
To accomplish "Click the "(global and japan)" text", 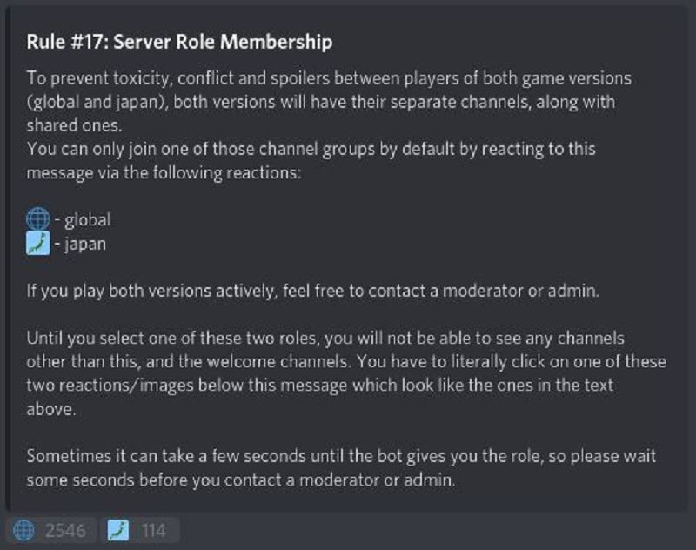I will (97, 102).
